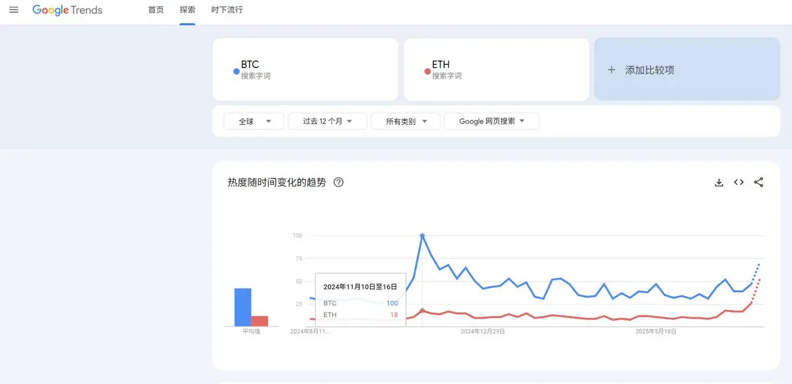Screen dimensions: 792x384
Task: Click the red ETH color dot
Action: point(427,72)
